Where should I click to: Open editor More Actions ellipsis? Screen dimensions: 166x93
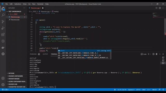point(163,8)
